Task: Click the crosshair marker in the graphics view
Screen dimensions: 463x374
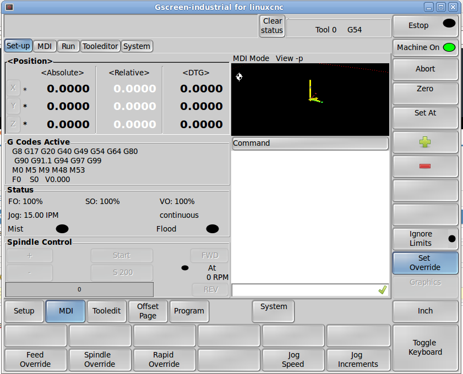Action: tap(239, 76)
